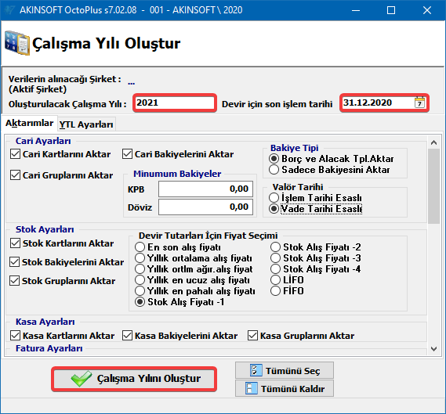The width and height of the screenshot is (446, 414).
Task: Open the Aktarımlar tab
Action: [29, 123]
